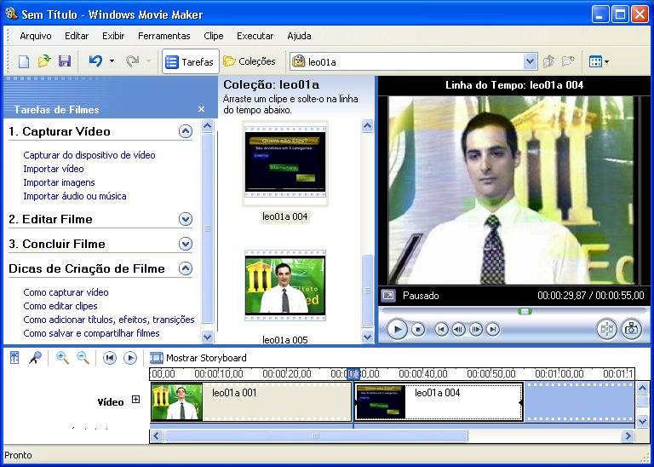Screen dimensions: 654x467
Task: Click the Importar imagens link
Action: [59, 182]
